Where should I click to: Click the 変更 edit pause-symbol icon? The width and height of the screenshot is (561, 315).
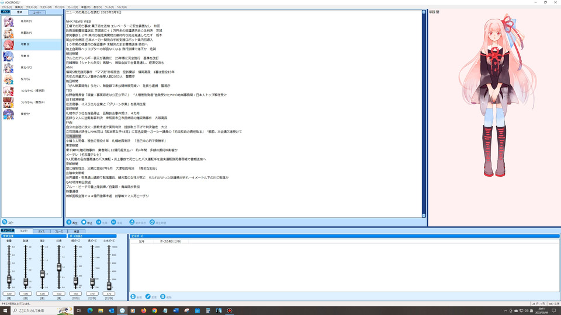(x=148, y=297)
